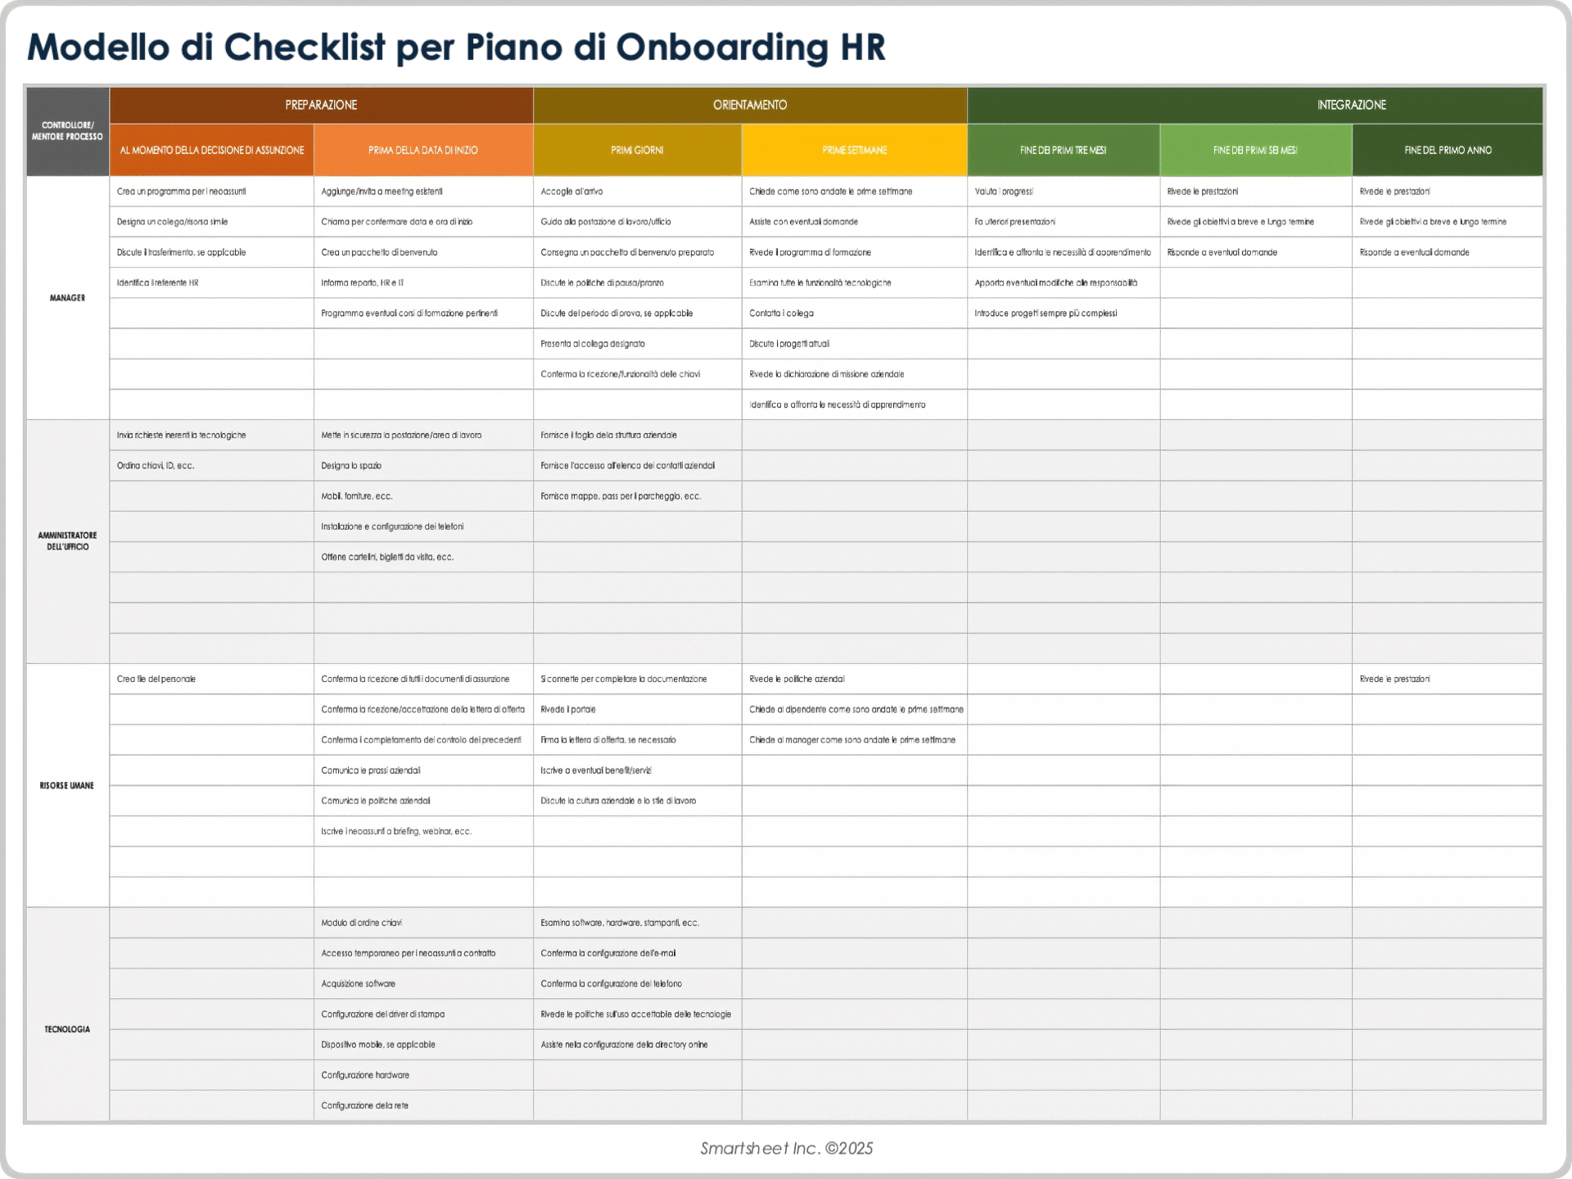Image resolution: width=1572 pixels, height=1179 pixels.
Task: Click the cell 'Crea un programma per i neoassunti'
Action: click(183, 191)
